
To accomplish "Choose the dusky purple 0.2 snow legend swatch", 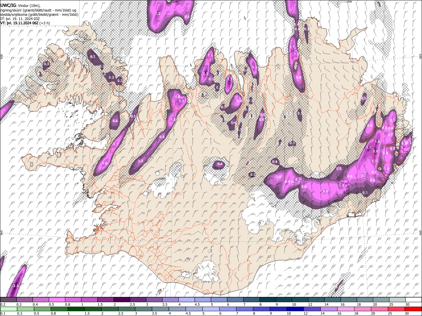I will [x=8, y=300].
